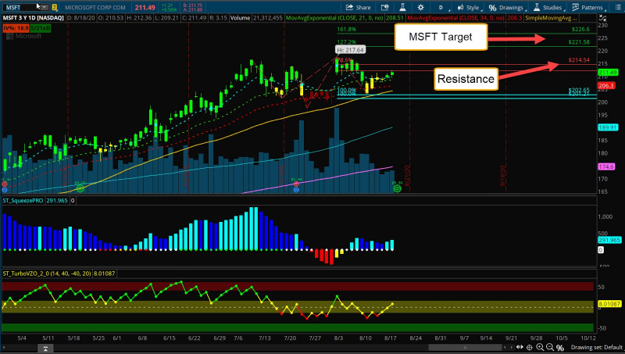Screen dimensions: 625x354
Task: Click the 5/21xD green label
Action: pos(41,28)
